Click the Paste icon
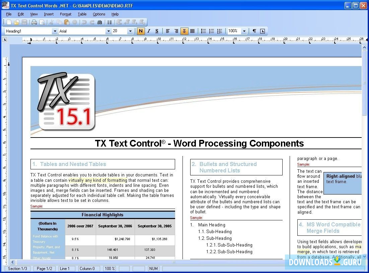Image resolution: width=369 pixels, height=273 pixels. 67,22
